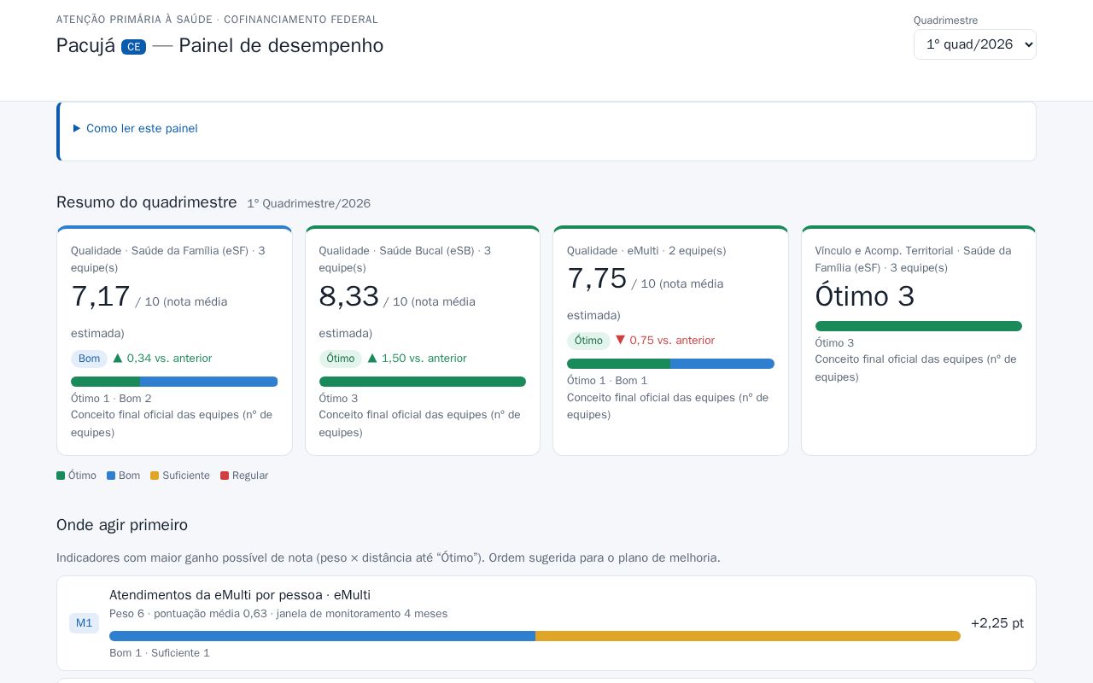1093x683 pixels.
Task: Open the Quadrimestre dropdown
Action: point(974,44)
